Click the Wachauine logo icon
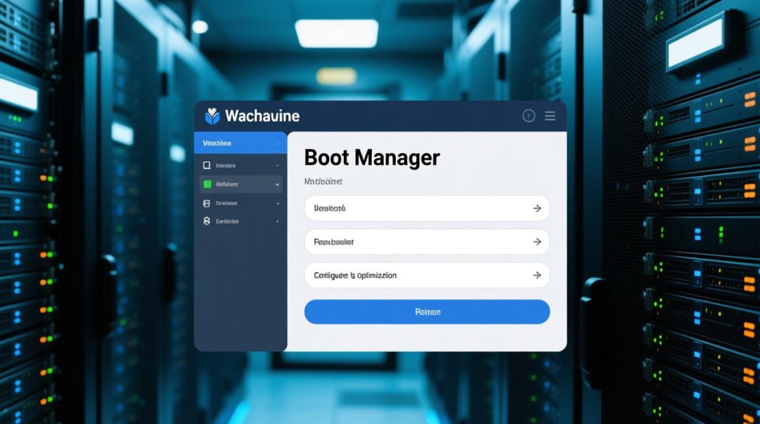Screen dimensions: 760x424 pos(211,115)
